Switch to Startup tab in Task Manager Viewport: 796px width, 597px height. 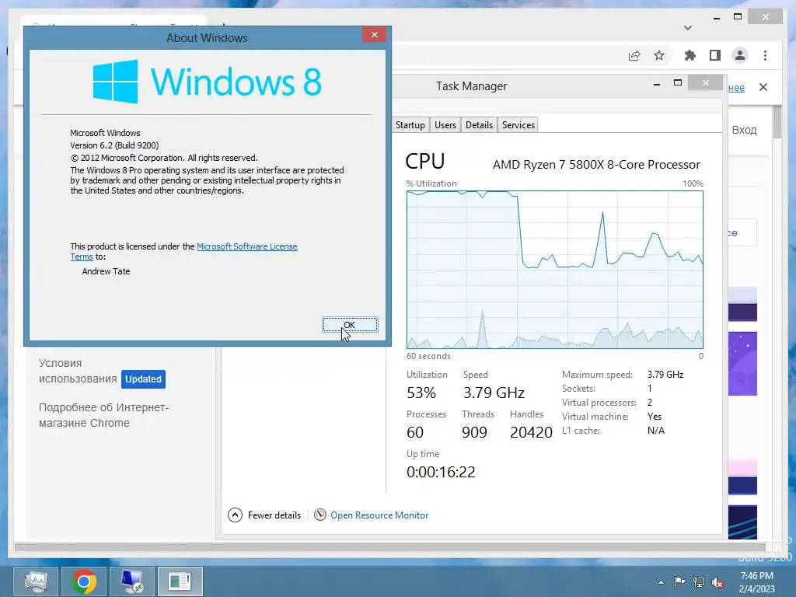coord(410,125)
